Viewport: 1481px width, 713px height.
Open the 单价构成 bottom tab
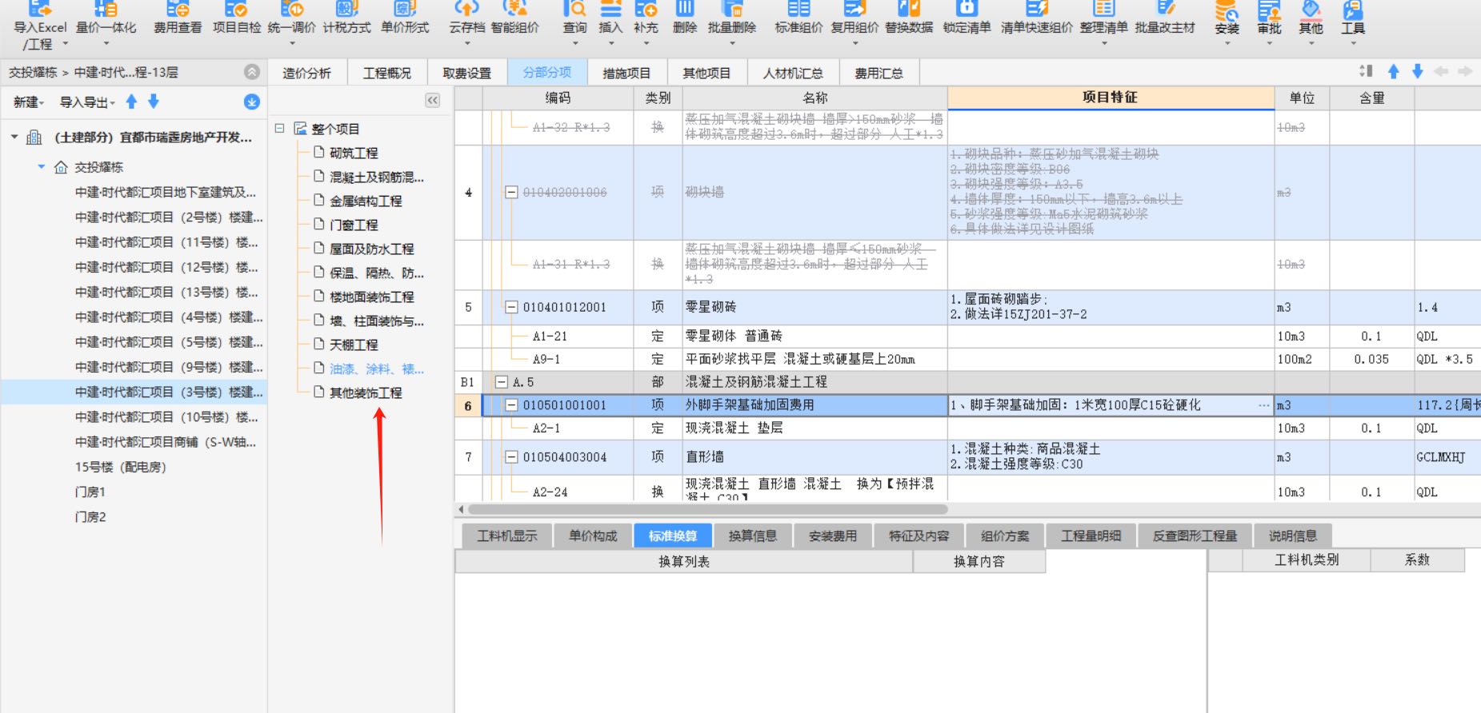point(593,536)
